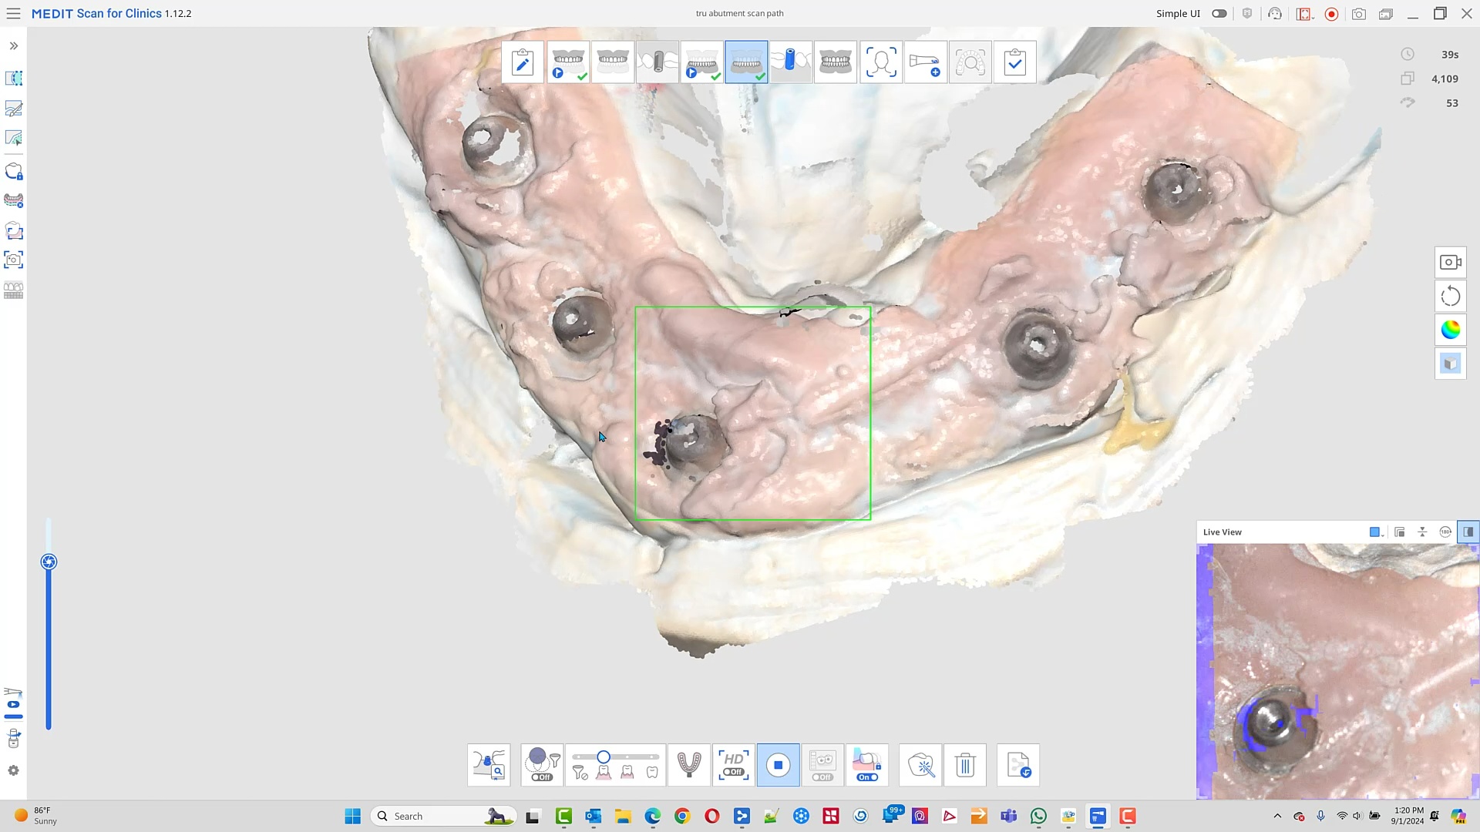Toggle the Simple UI switch
Image resolution: width=1480 pixels, height=832 pixels.
click(x=1219, y=13)
